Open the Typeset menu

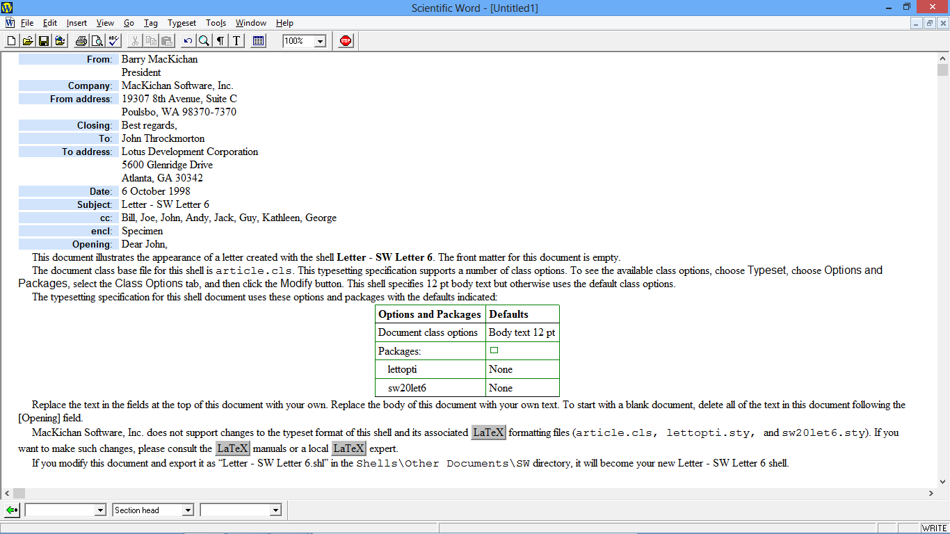(x=182, y=23)
